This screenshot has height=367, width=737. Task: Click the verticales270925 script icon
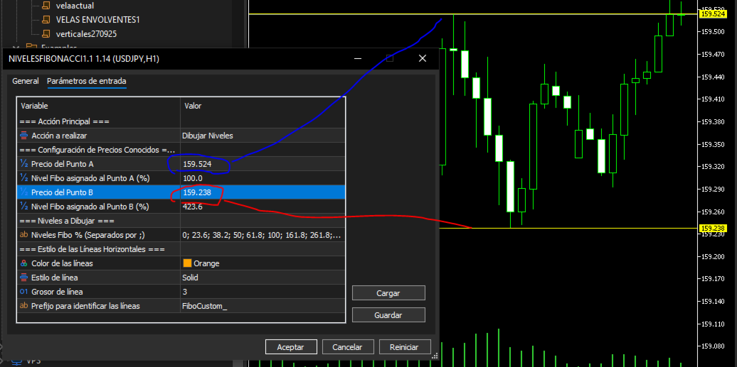coord(46,34)
